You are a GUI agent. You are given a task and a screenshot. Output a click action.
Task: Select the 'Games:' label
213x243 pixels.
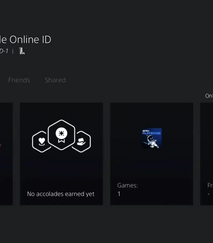click(127, 185)
